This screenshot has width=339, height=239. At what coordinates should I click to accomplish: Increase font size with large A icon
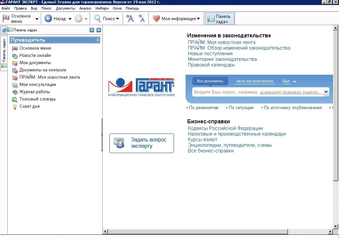click(x=130, y=18)
